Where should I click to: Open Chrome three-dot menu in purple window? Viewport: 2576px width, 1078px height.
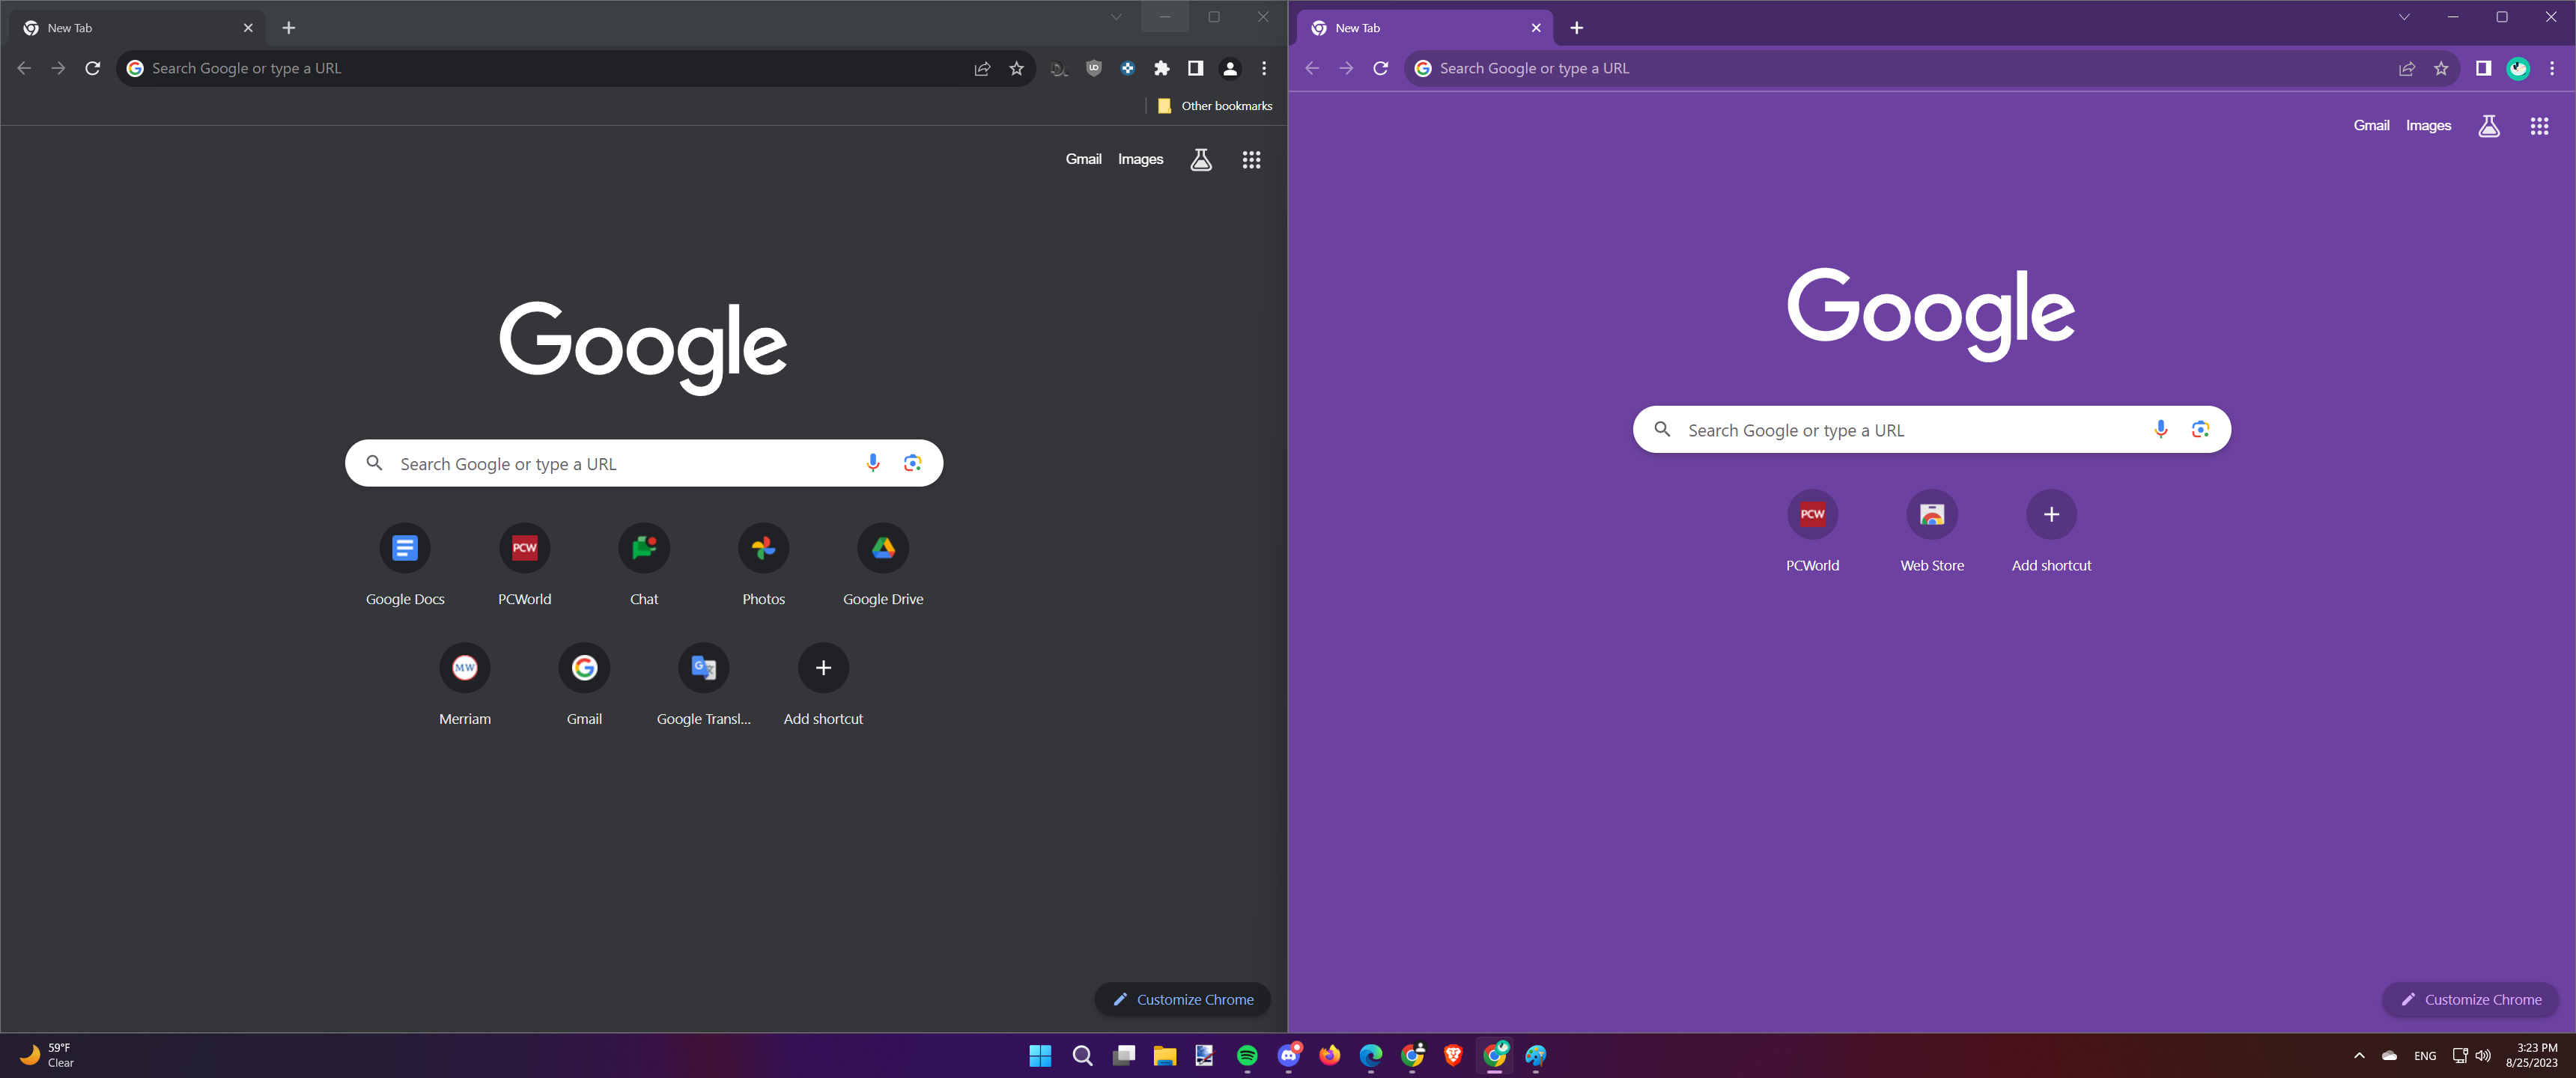point(2552,68)
